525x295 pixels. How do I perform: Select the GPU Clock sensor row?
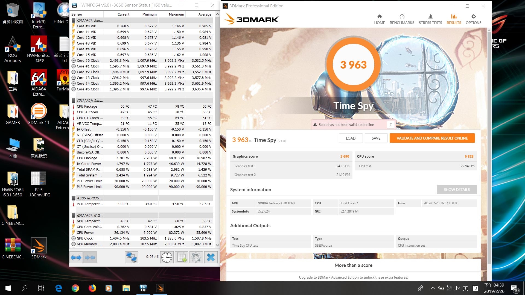(x=142, y=238)
